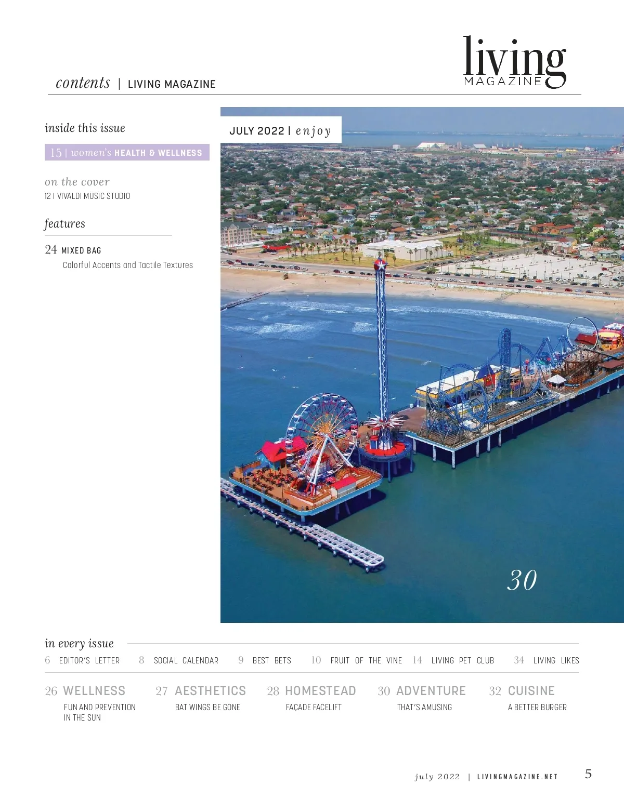Screen dimensions: 624x799
Task: Click the July 2022 enjoy label
Action: coord(280,130)
